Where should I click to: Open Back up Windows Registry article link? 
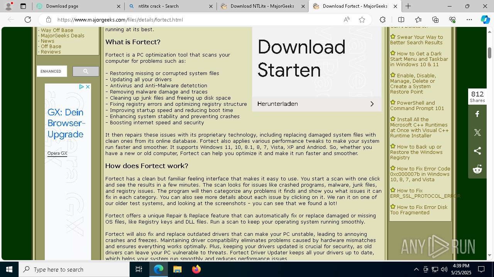416,152
